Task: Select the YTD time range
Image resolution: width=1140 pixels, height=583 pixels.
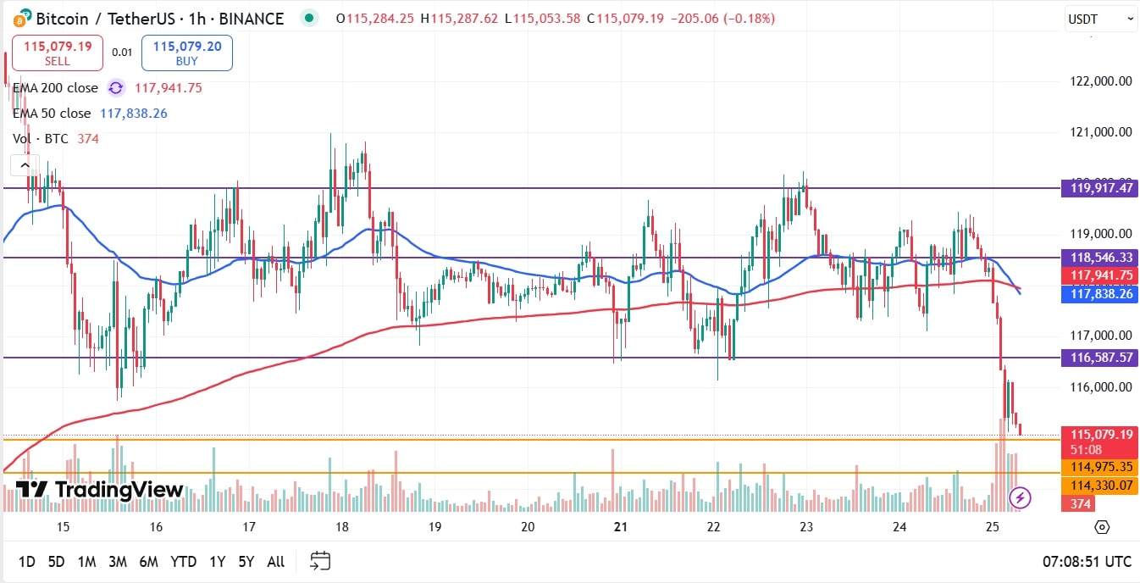Action: (x=183, y=561)
